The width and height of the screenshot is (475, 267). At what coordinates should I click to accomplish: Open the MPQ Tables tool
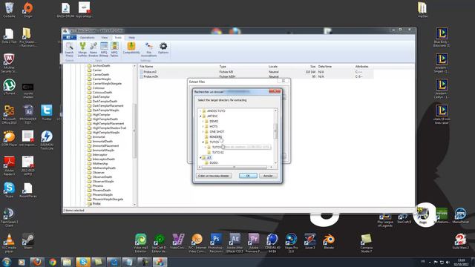114,50
